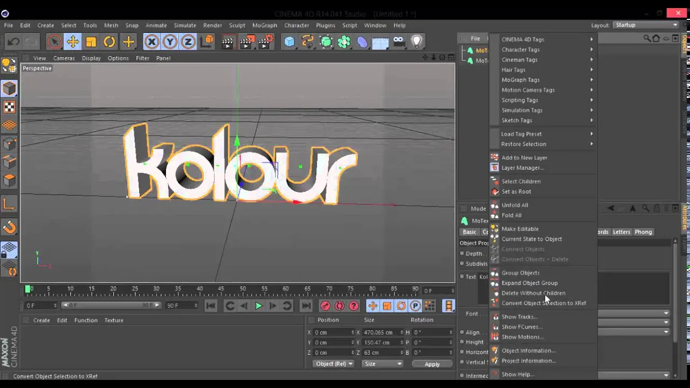Switch to the Phong tab
690x388 pixels.
643,232
